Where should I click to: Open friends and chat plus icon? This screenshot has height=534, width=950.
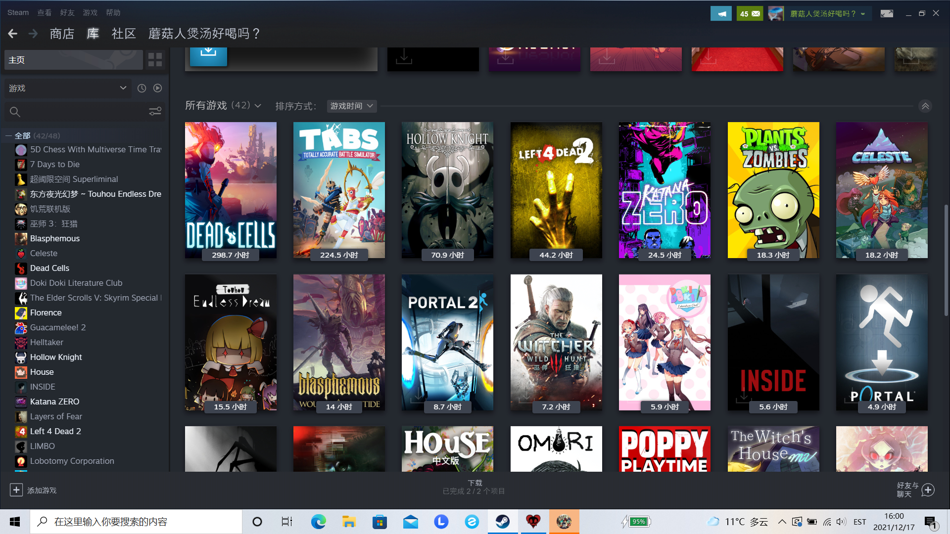928,490
